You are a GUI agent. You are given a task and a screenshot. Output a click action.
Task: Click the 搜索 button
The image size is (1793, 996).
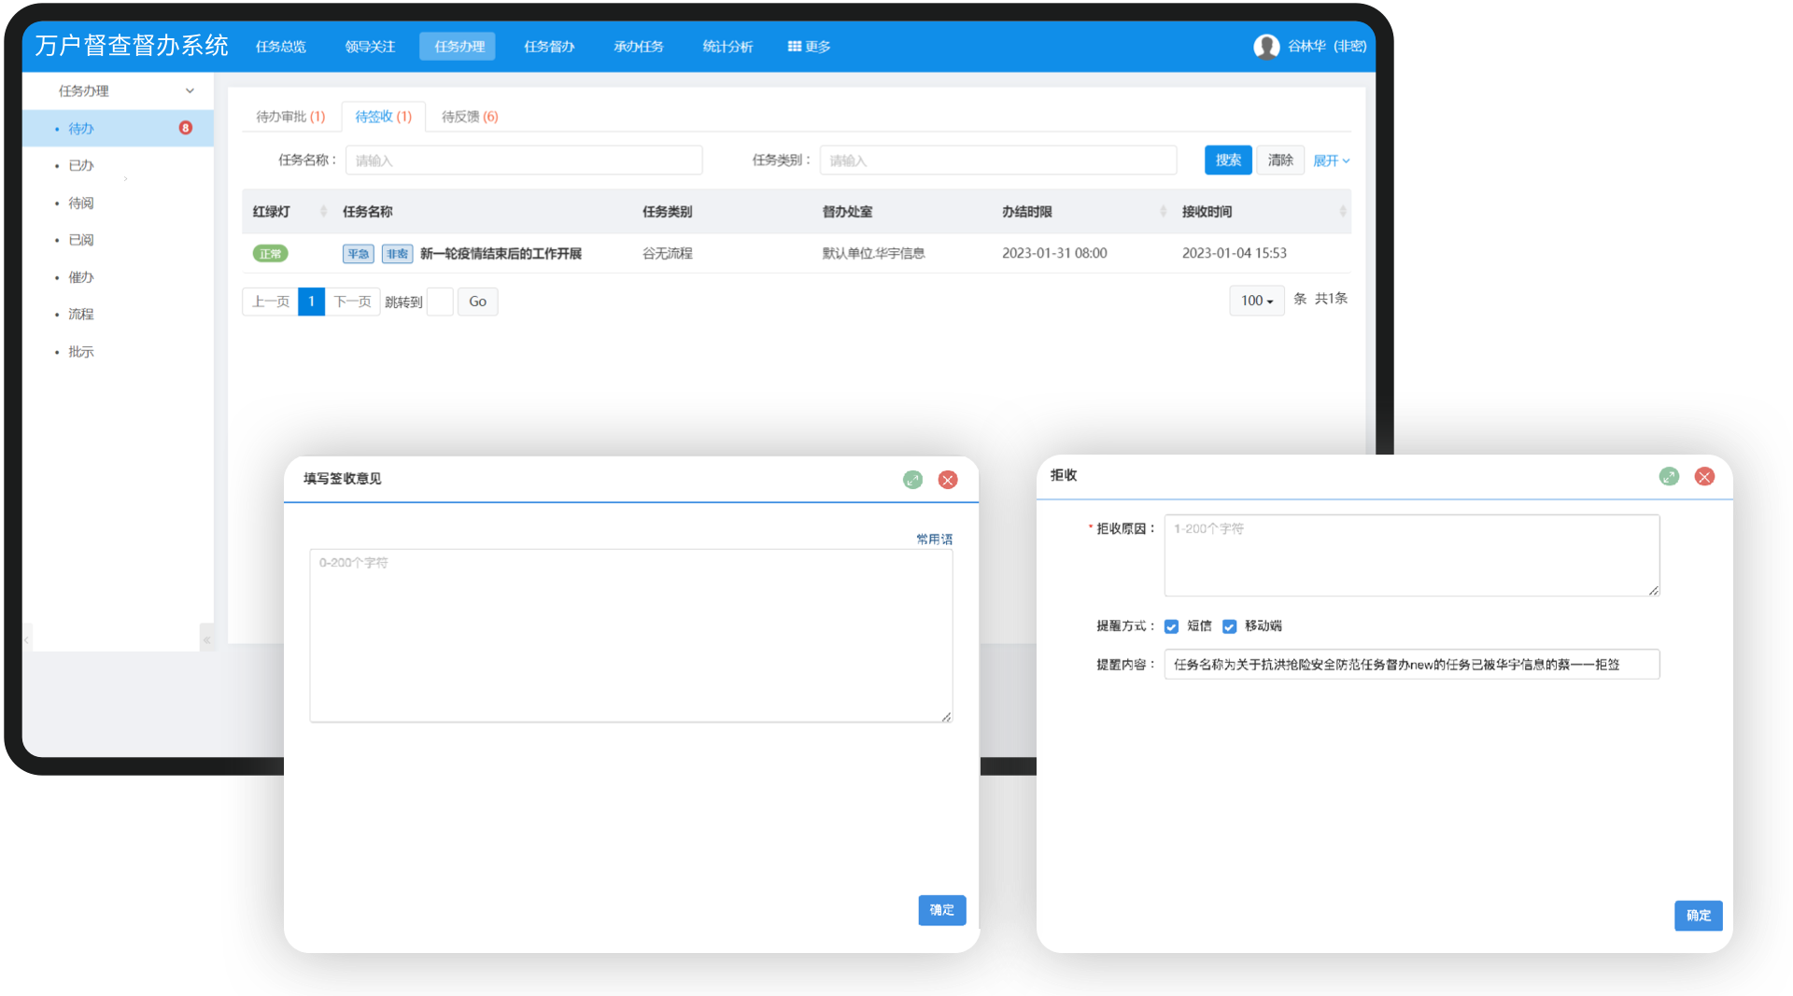pyautogui.click(x=1228, y=160)
